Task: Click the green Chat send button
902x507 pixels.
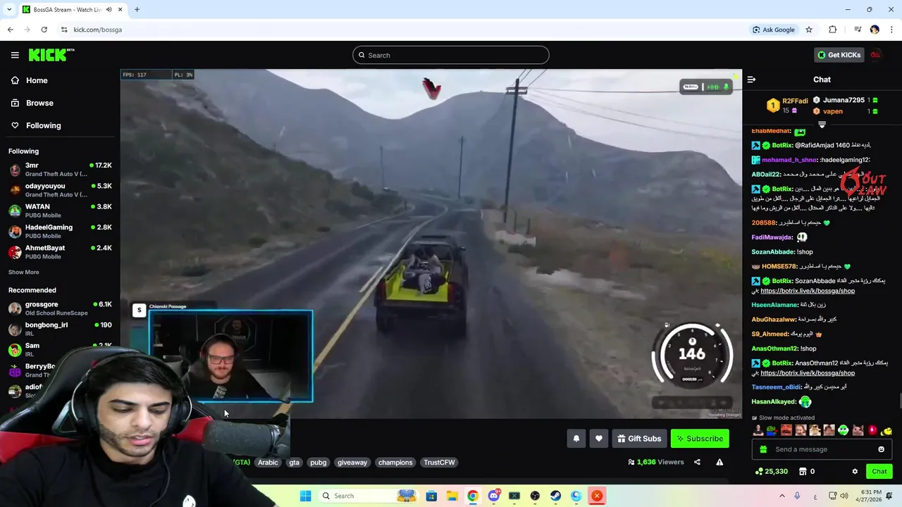Action: (x=879, y=471)
